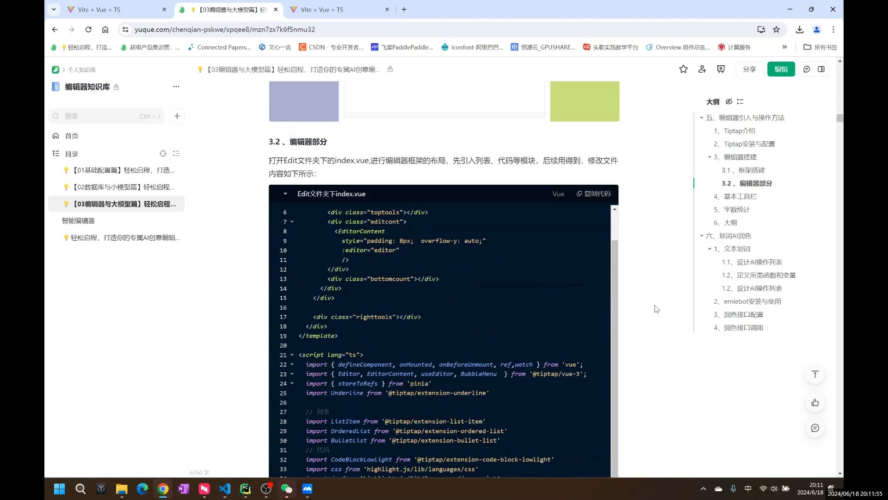The width and height of the screenshot is (888, 500).
Task: Open the tab search dropdown arrow
Action: click(x=54, y=10)
